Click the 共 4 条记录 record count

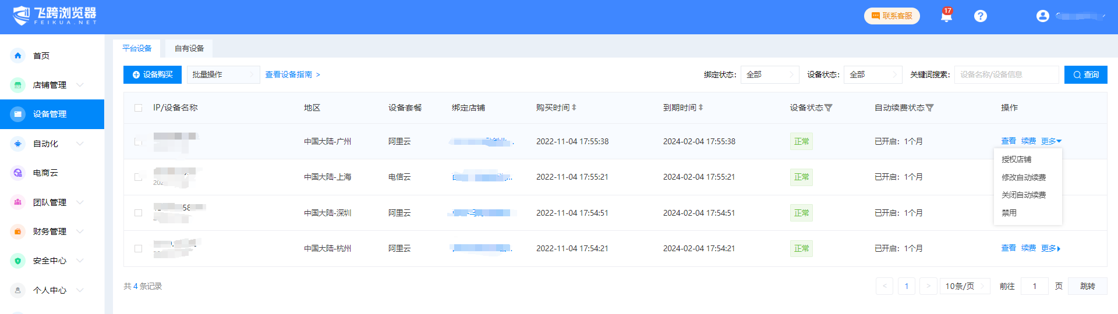pos(143,286)
